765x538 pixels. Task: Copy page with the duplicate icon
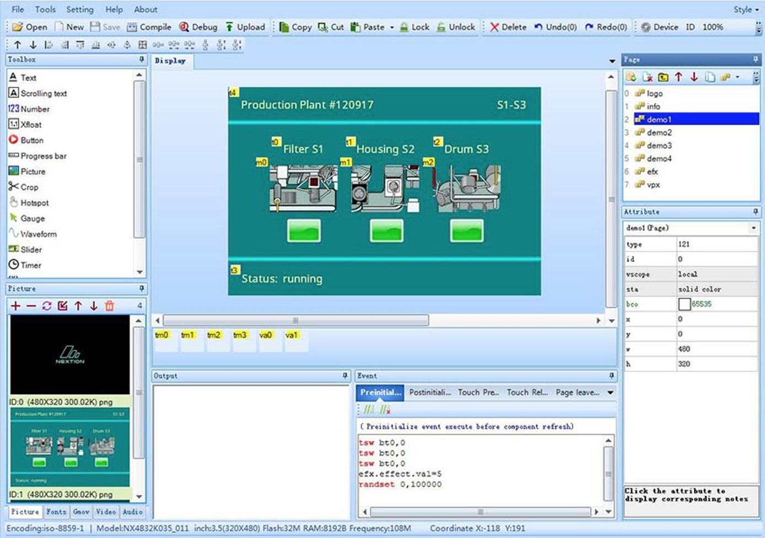[x=710, y=77]
